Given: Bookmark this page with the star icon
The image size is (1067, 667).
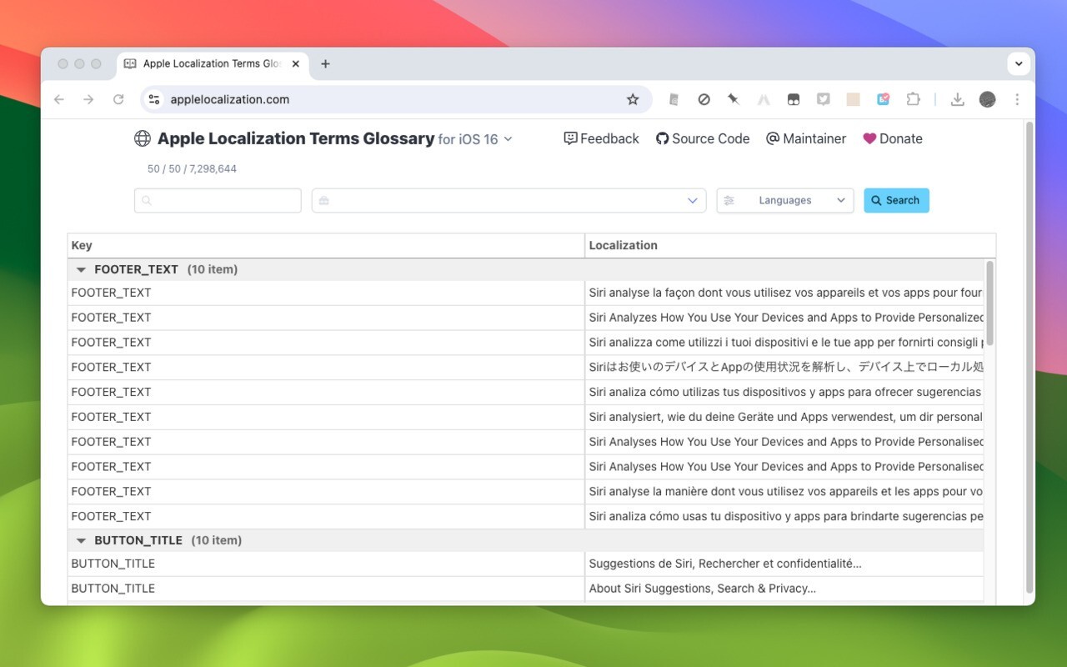Looking at the screenshot, I should 634,98.
